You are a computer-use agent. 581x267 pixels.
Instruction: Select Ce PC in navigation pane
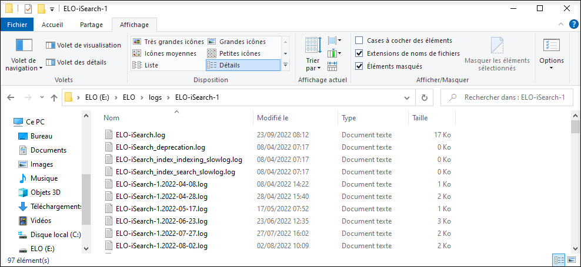[x=29, y=121]
